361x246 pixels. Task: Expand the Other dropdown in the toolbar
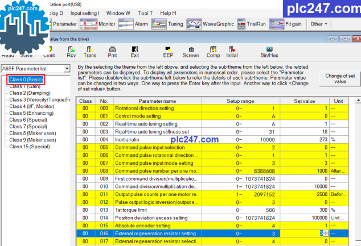[x=319, y=24]
